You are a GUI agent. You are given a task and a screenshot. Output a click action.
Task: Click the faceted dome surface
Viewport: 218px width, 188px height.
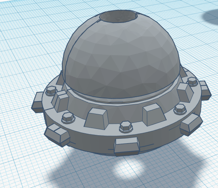click(x=121, y=58)
